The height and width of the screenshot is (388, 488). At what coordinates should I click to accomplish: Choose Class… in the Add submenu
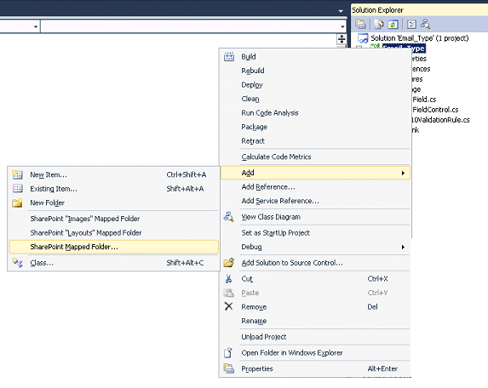point(113,263)
